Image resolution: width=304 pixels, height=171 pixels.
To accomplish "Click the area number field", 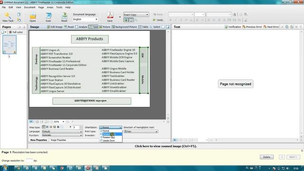I will (76, 127).
